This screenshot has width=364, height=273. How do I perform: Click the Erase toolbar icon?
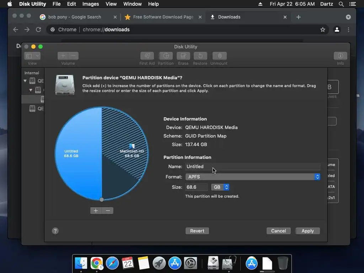click(x=183, y=56)
